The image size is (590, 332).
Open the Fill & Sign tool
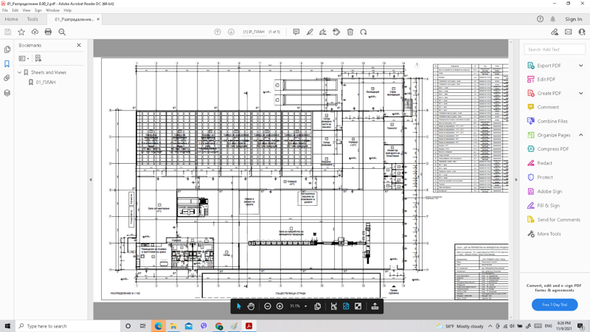pyautogui.click(x=548, y=206)
